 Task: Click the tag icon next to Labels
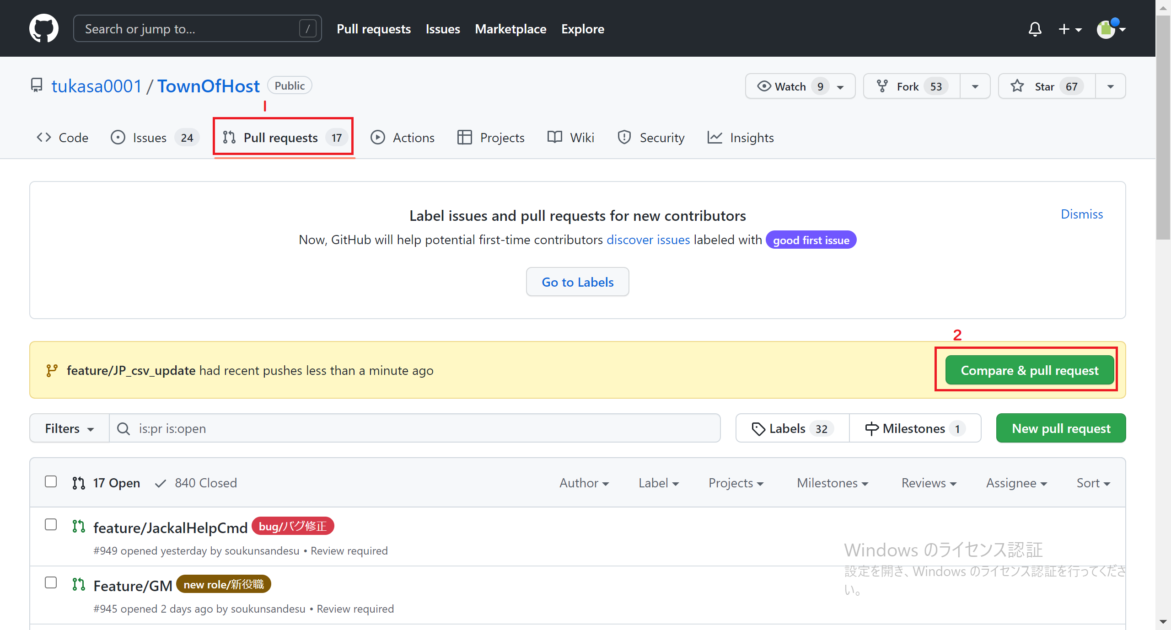point(759,428)
